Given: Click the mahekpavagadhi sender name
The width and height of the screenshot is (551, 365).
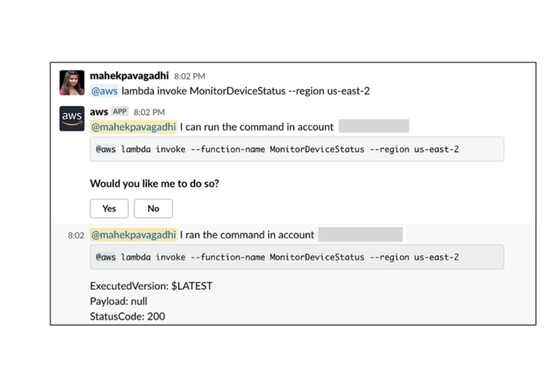Looking at the screenshot, I should pos(129,75).
